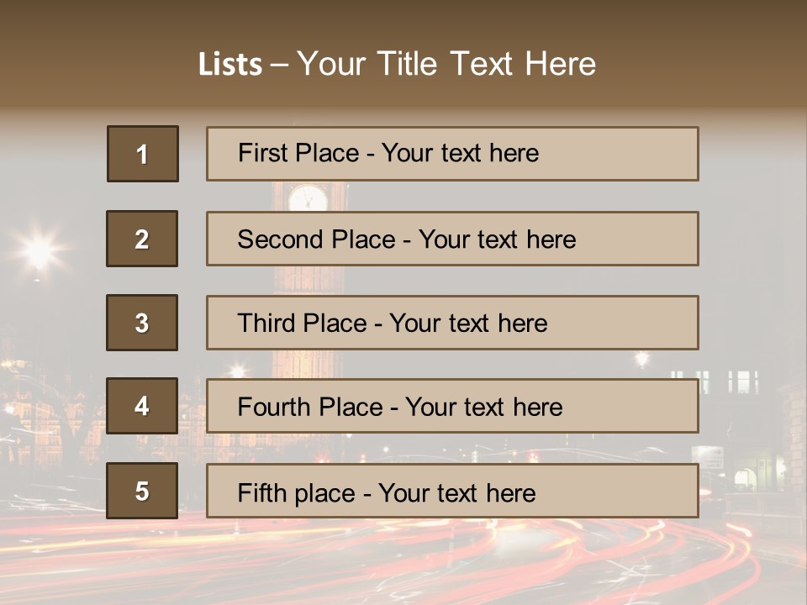The image size is (807, 605).
Task: Click the bold word Lists in title
Action: [x=230, y=64]
